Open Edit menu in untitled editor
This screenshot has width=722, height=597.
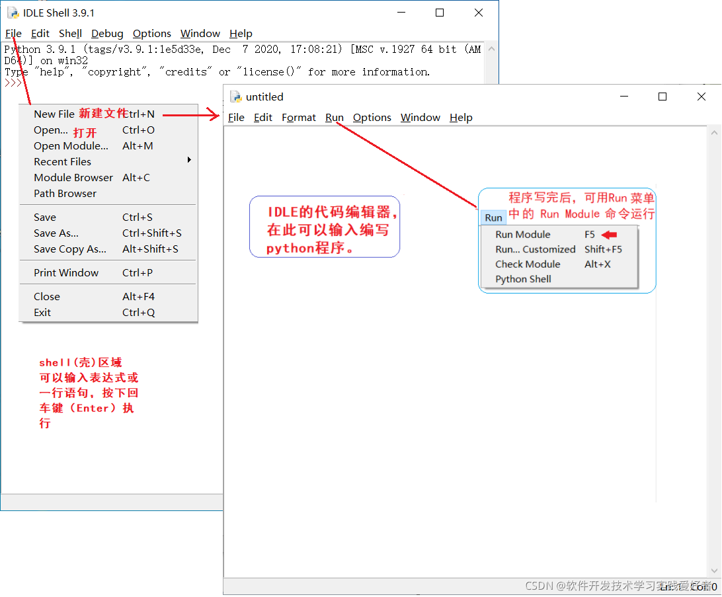pos(263,118)
